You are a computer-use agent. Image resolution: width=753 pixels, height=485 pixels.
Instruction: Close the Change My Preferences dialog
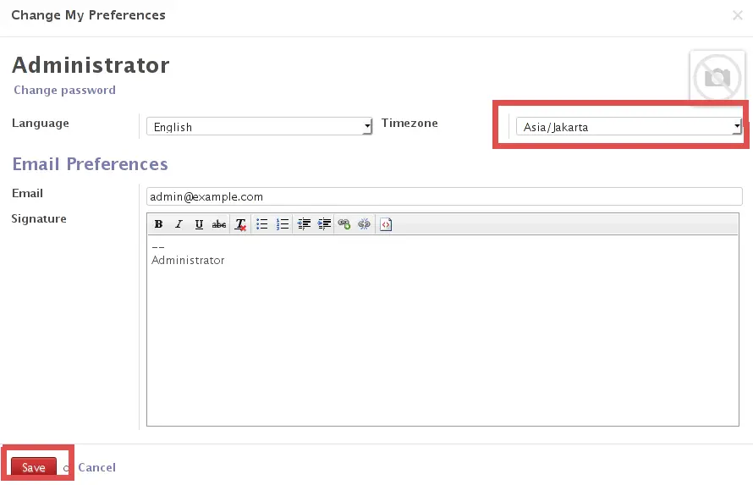pos(738,15)
